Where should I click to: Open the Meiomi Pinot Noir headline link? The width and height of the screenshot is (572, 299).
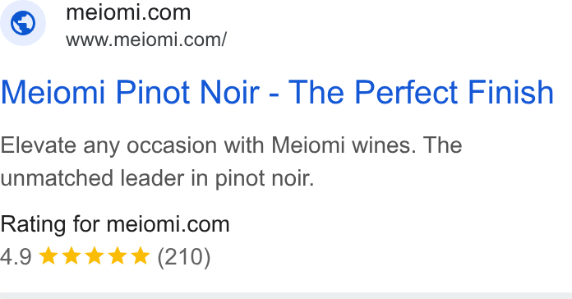[277, 92]
